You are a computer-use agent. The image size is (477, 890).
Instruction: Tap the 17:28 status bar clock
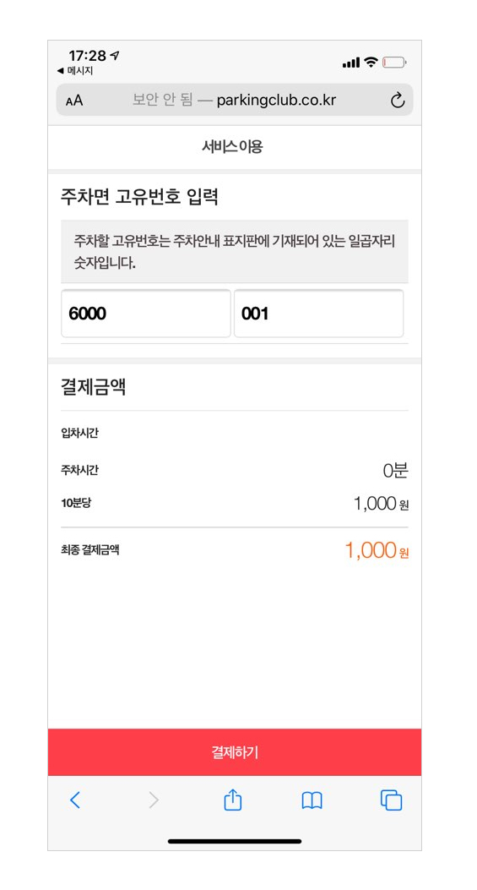click(87, 56)
